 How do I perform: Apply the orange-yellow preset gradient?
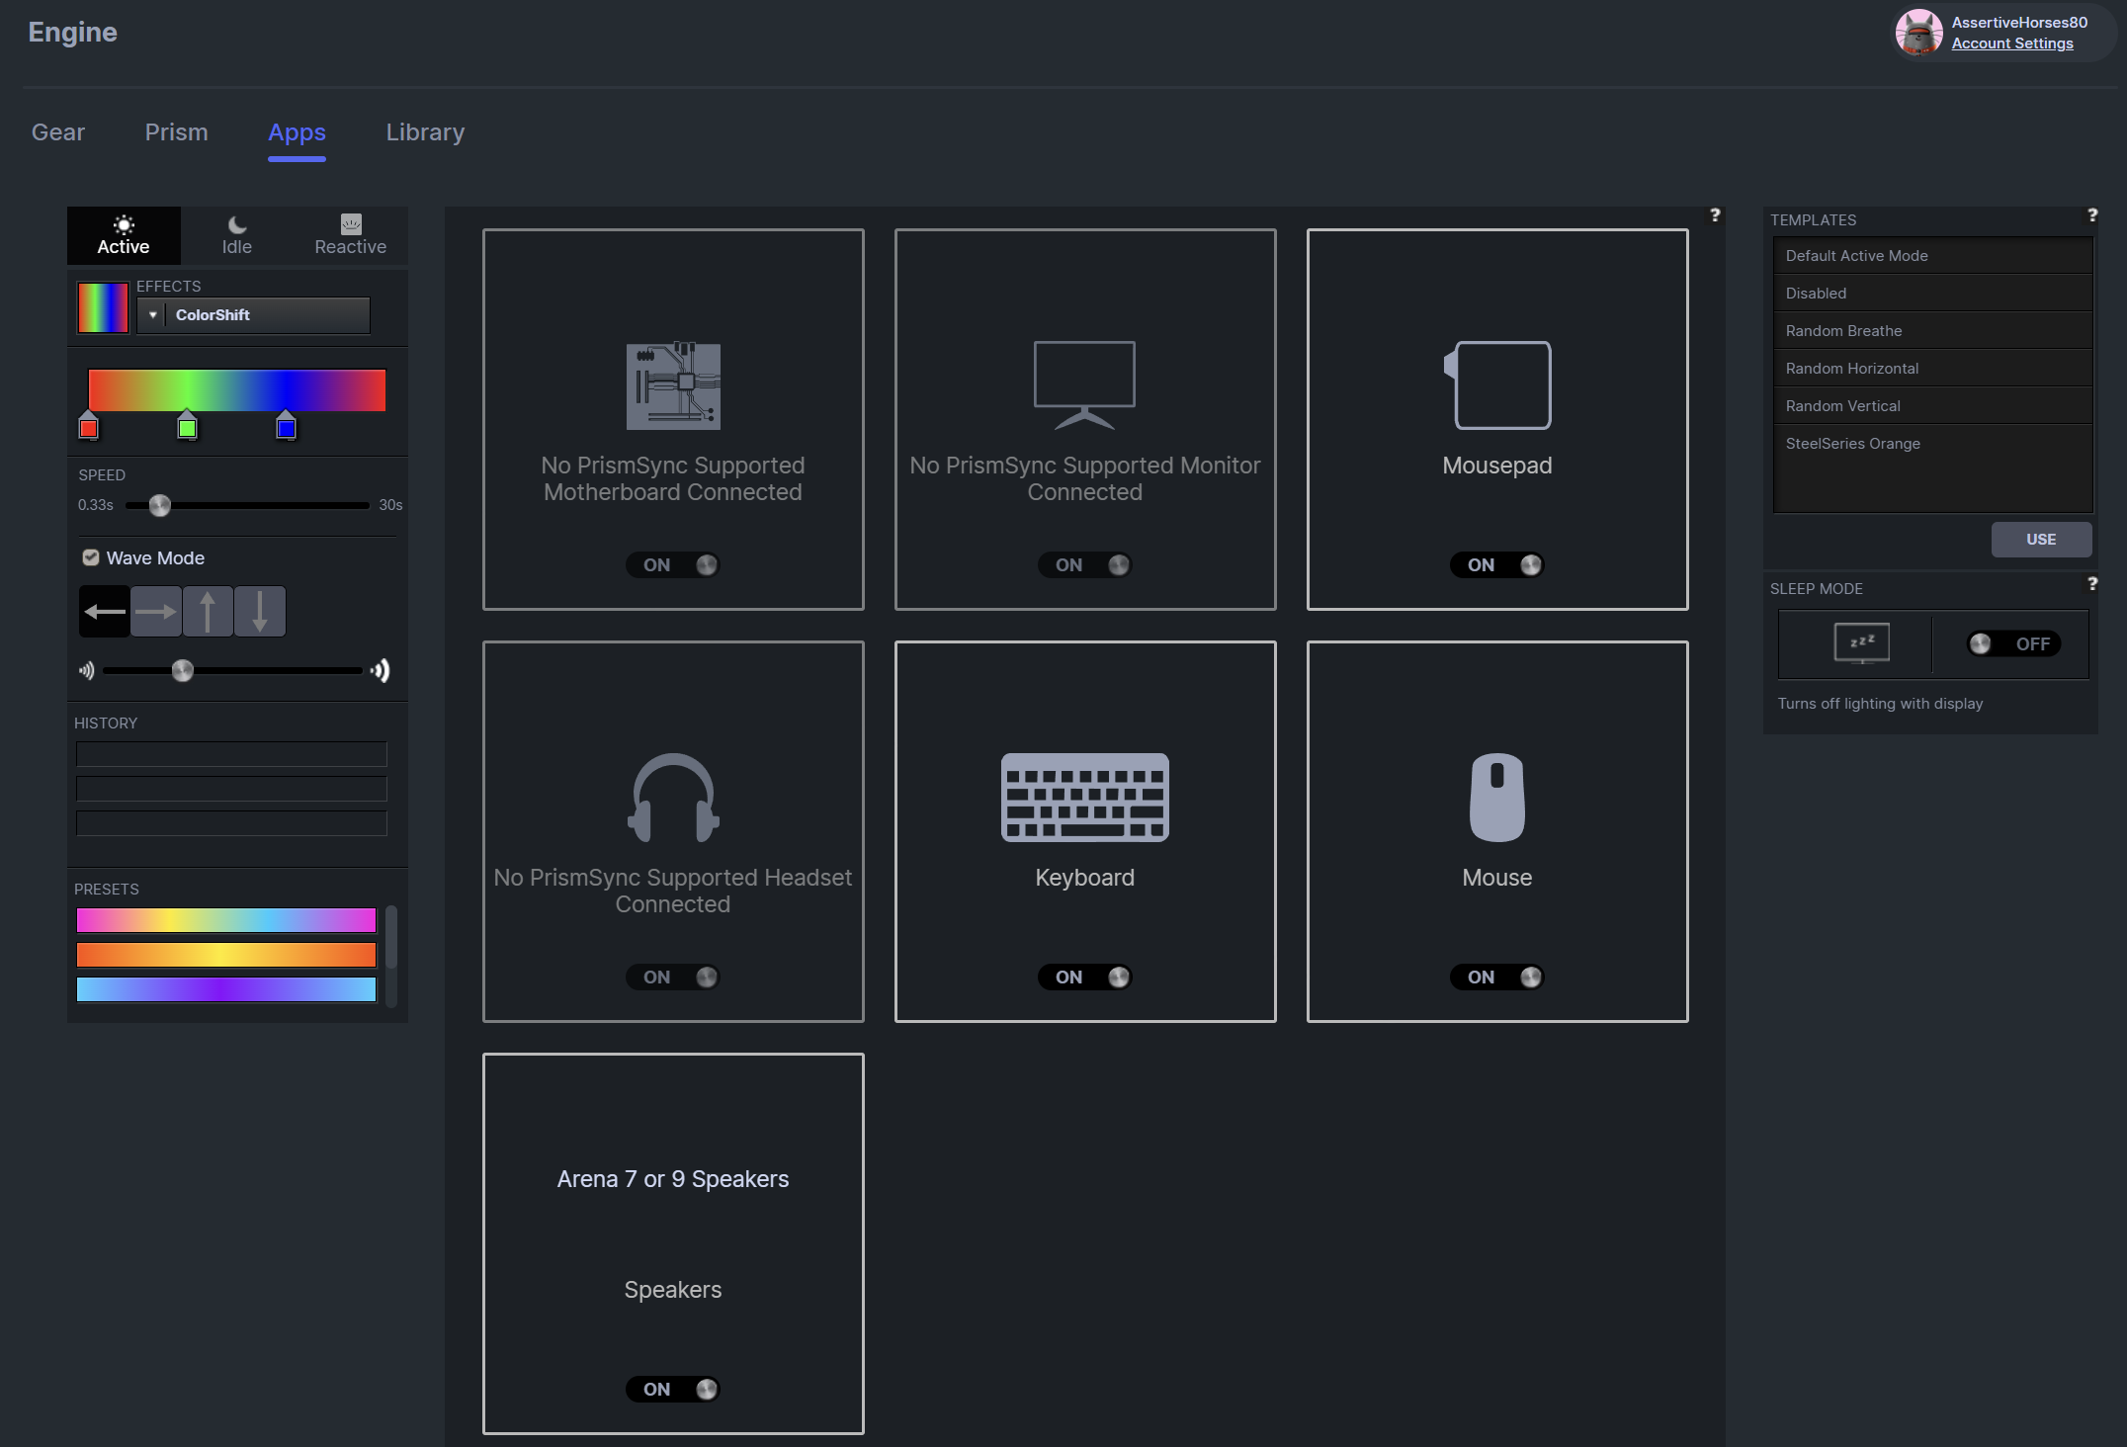[x=226, y=955]
